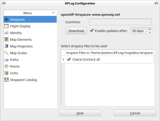Click the Download button
The height and width of the screenshot is (121, 160).
pyautogui.click(x=76, y=31)
